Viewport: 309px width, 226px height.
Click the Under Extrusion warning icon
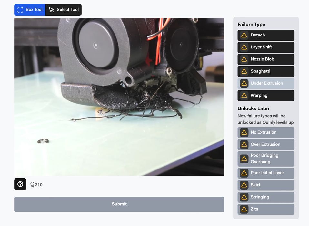pos(244,83)
